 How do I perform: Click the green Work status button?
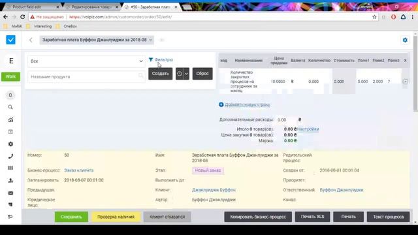coord(10,76)
